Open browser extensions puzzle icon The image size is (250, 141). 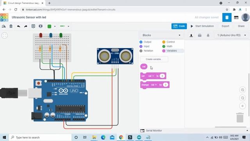coord(234,9)
